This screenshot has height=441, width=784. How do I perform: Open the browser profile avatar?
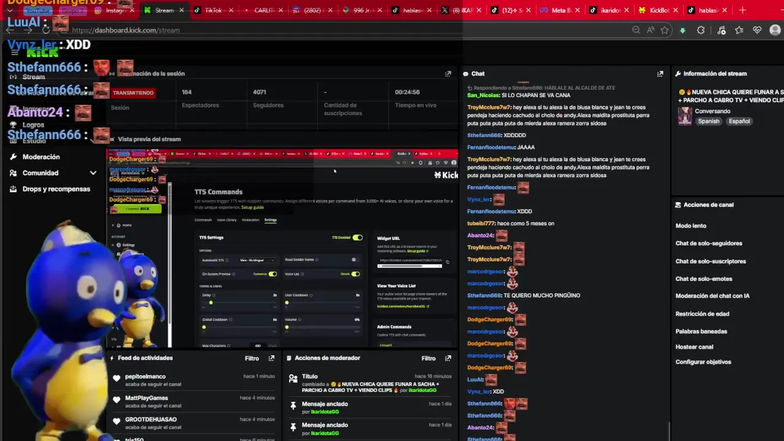point(775,30)
